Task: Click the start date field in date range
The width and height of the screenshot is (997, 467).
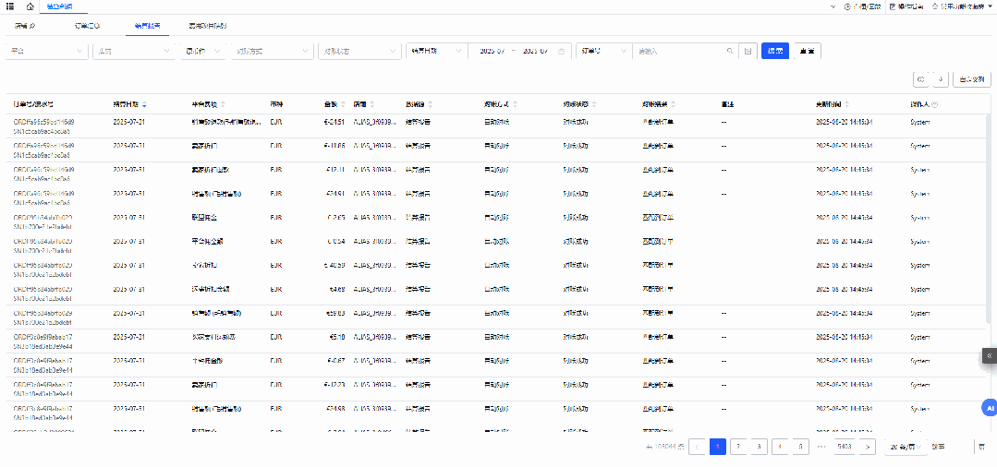Action: 492,52
